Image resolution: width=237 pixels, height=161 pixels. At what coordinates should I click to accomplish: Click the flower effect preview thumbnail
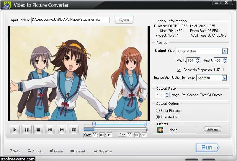160,130
